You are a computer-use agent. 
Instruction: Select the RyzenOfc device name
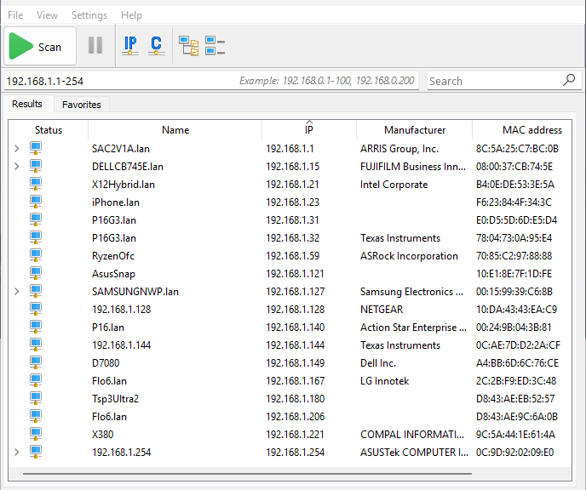(113, 256)
